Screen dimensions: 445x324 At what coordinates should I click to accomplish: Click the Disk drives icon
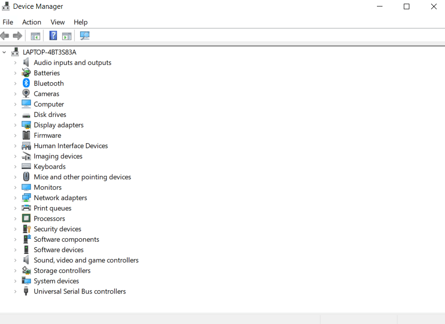[x=26, y=115]
